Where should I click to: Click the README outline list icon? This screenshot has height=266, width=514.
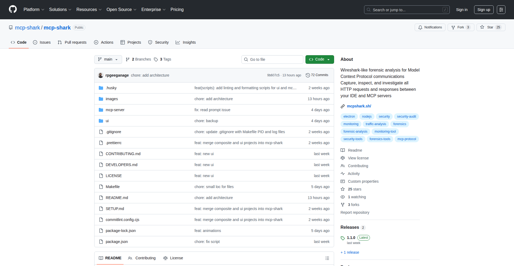pyautogui.click(x=327, y=258)
